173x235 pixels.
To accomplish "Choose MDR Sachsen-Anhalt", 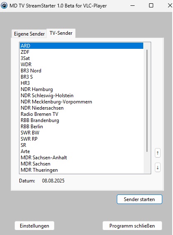I will click(81, 158).
